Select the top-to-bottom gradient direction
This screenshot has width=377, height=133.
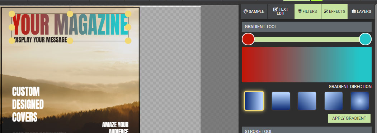(x=281, y=101)
